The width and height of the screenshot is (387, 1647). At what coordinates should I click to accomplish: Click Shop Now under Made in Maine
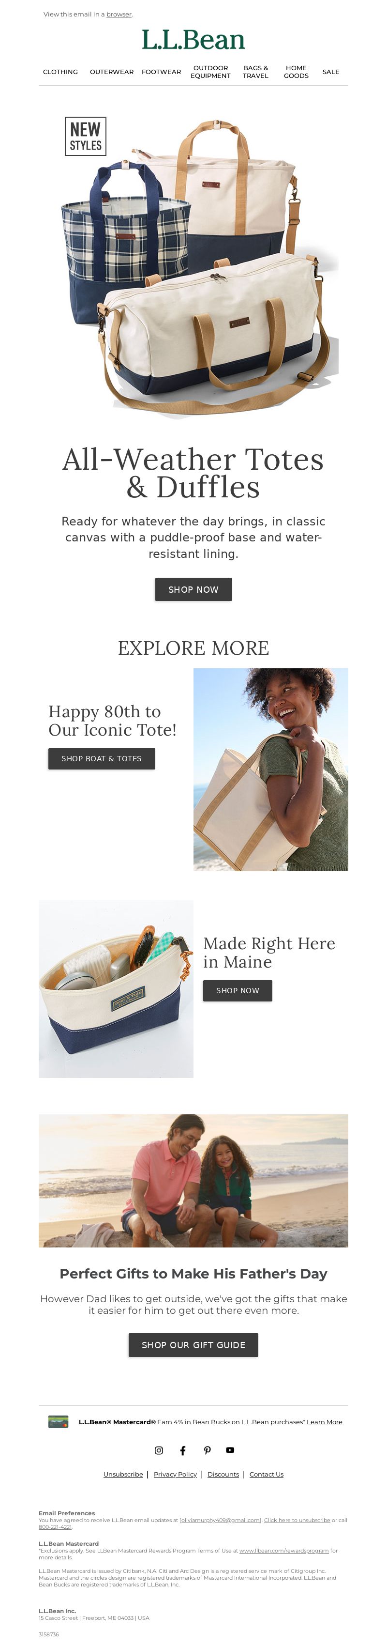(238, 991)
